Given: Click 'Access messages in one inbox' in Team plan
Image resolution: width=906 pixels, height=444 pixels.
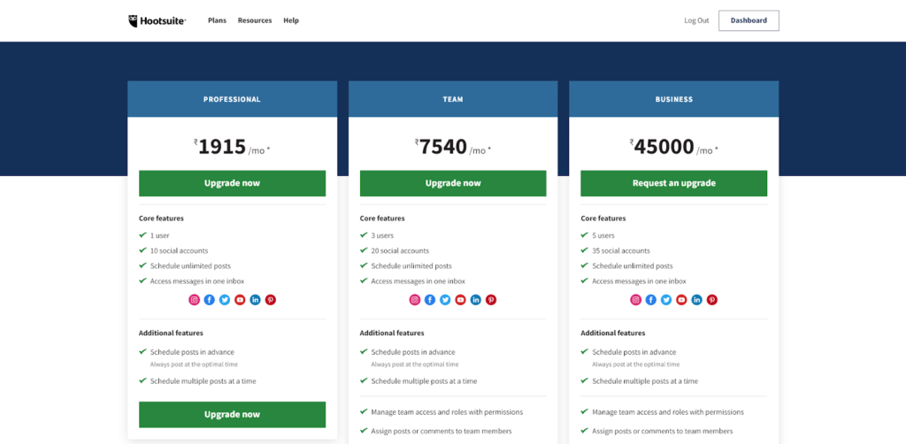Looking at the screenshot, I should pyautogui.click(x=418, y=281).
